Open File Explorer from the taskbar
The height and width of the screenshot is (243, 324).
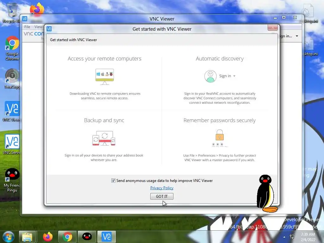coord(27,237)
